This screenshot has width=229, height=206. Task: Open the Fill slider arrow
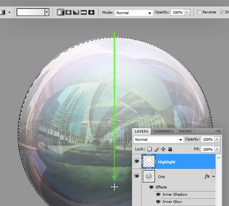click(217, 149)
